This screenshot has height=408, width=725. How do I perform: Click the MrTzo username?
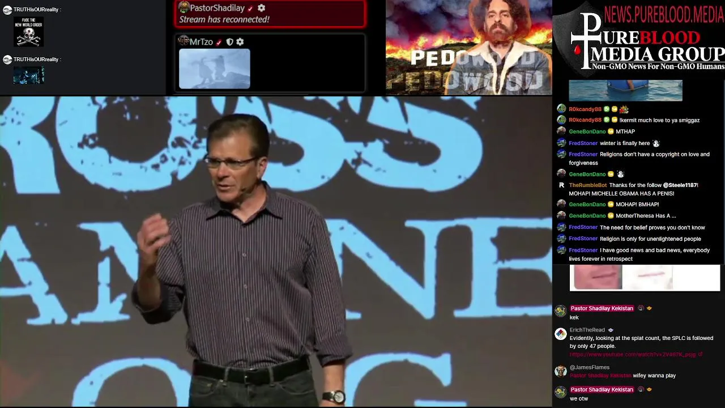click(201, 42)
